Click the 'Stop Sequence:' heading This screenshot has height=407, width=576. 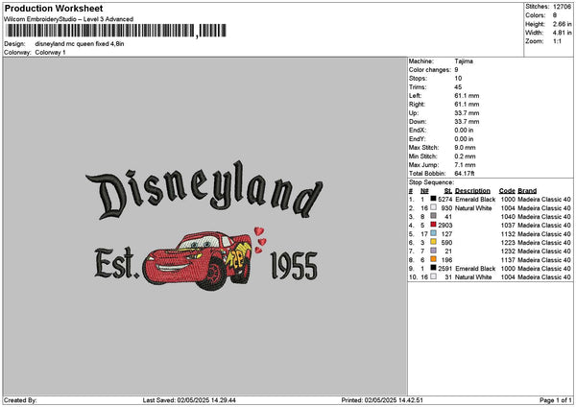(x=431, y=182)
